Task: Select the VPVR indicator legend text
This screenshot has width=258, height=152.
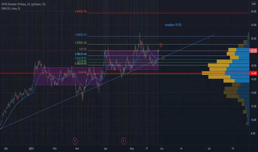Action: pyautogui.click(x=23, y=4)
